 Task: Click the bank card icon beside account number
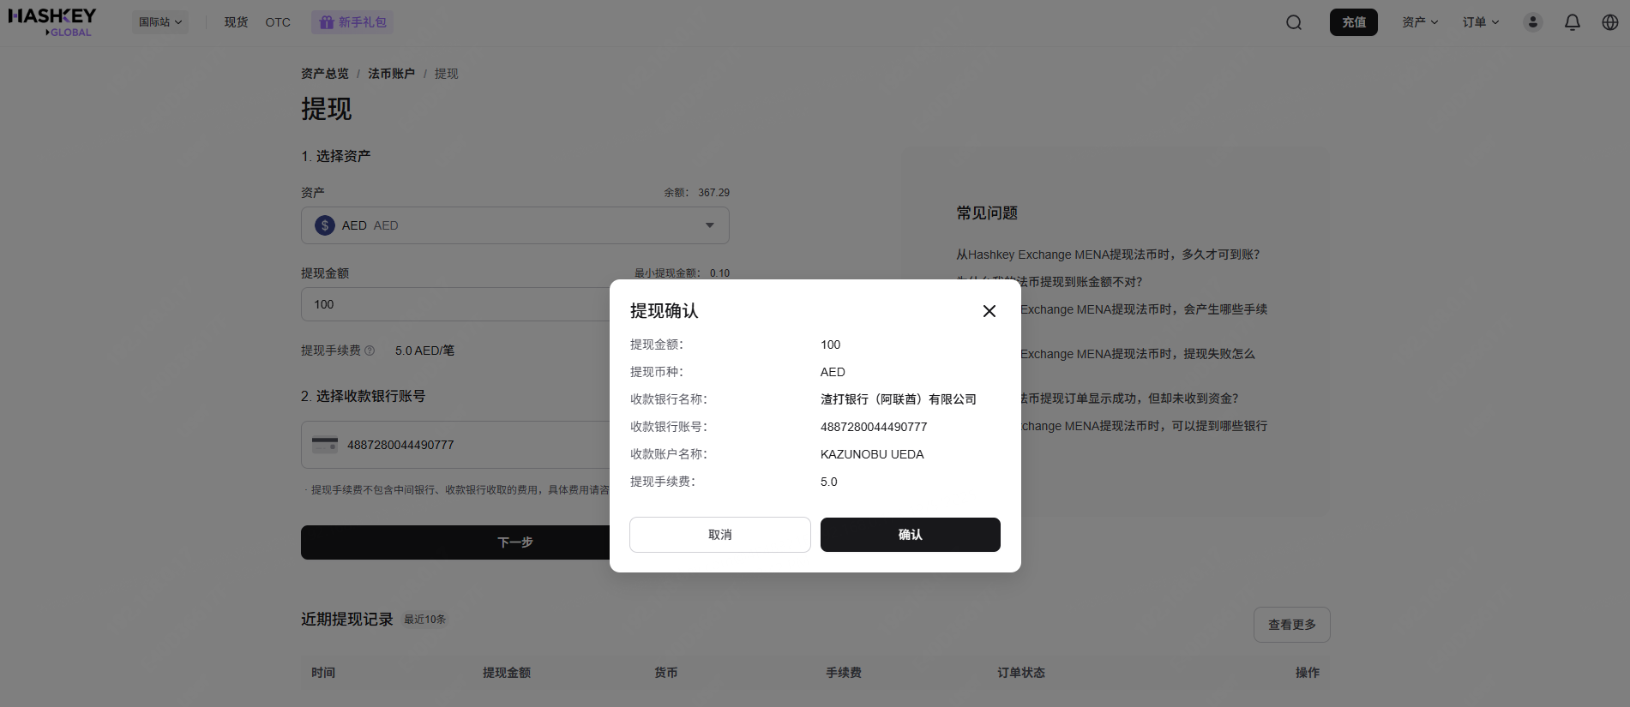325,445
